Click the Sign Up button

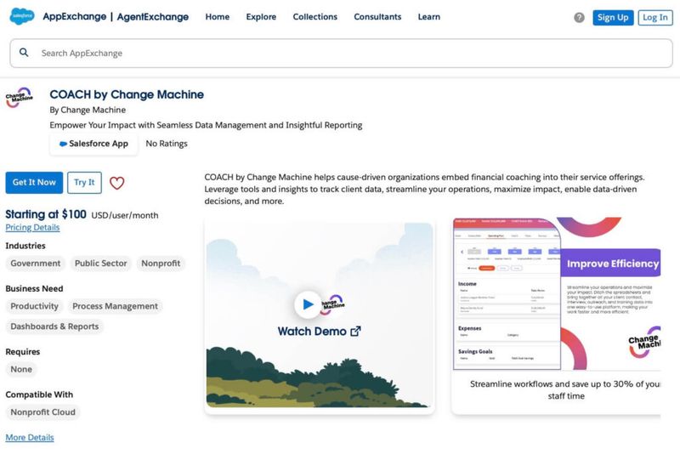[613, 17]
